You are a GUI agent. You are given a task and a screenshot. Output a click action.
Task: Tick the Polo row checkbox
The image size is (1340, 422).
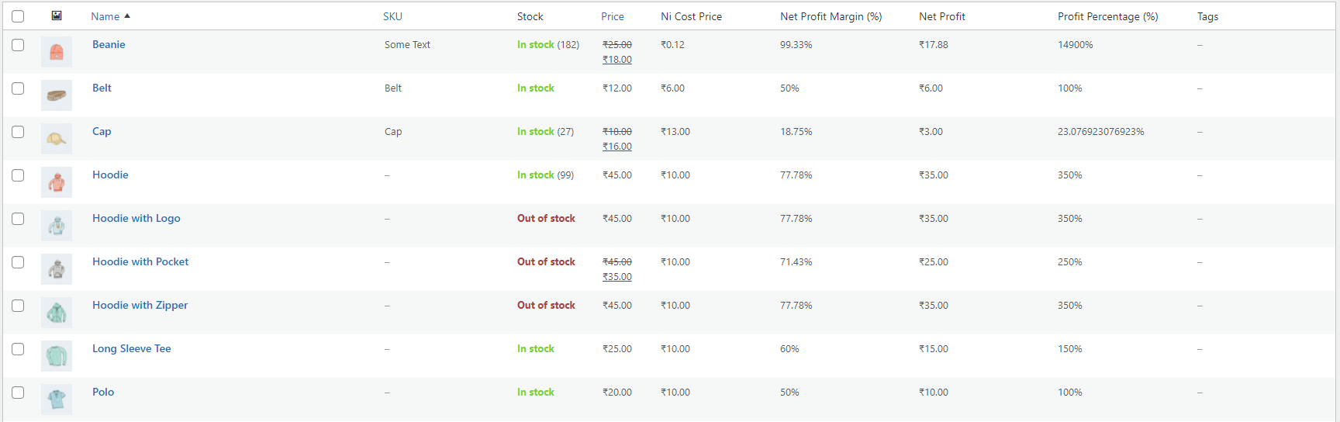tap(18, 393)
